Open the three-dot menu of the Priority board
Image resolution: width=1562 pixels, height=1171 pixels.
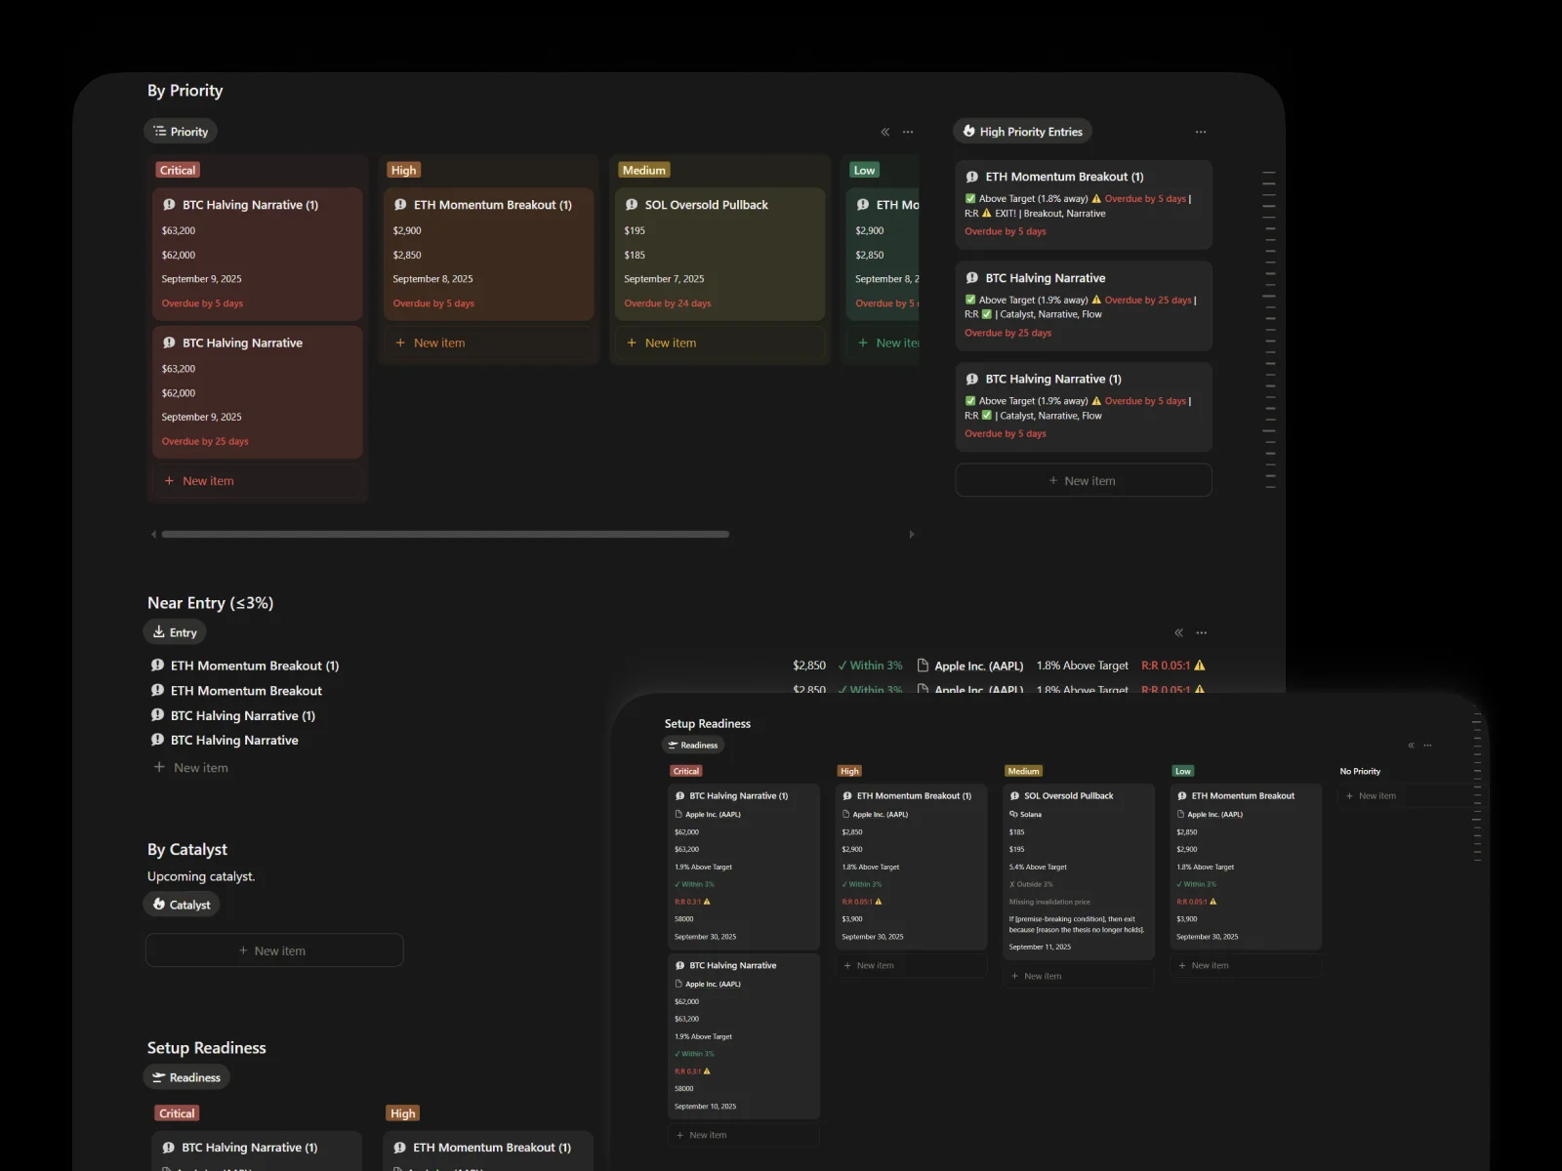point(908,132)
